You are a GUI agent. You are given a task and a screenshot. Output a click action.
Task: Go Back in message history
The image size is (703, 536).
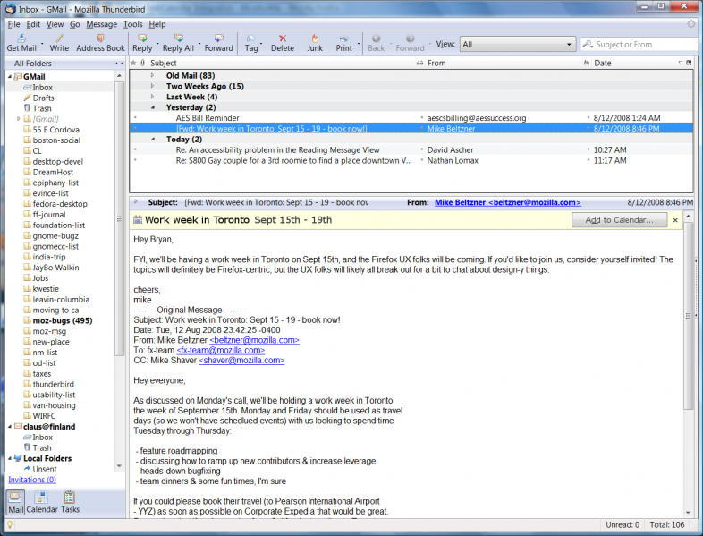377,43
